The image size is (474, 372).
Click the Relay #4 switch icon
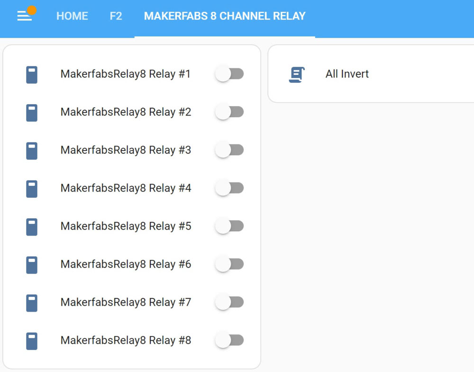(x=32, y=189)
